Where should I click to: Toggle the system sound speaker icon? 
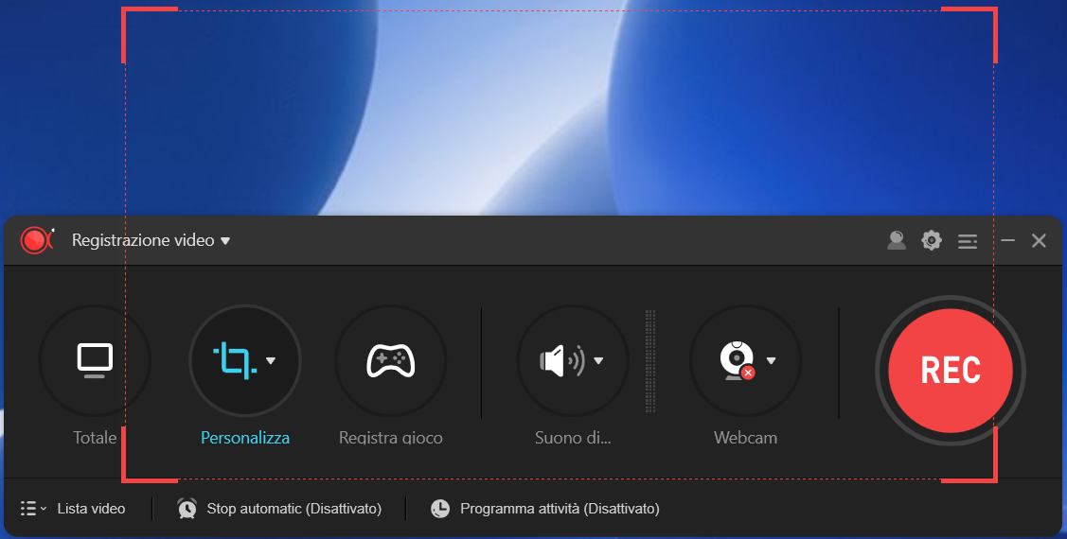coord(562,360)
